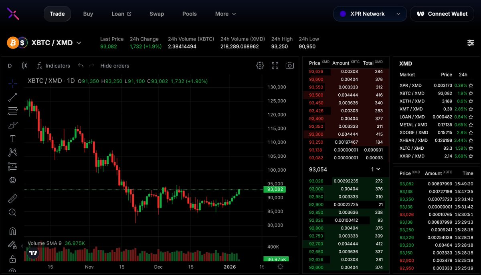Image resolution: width=481 pixels, height=275 pixels.
Task: Select the brush drawing tool
Action: point(12,125)
